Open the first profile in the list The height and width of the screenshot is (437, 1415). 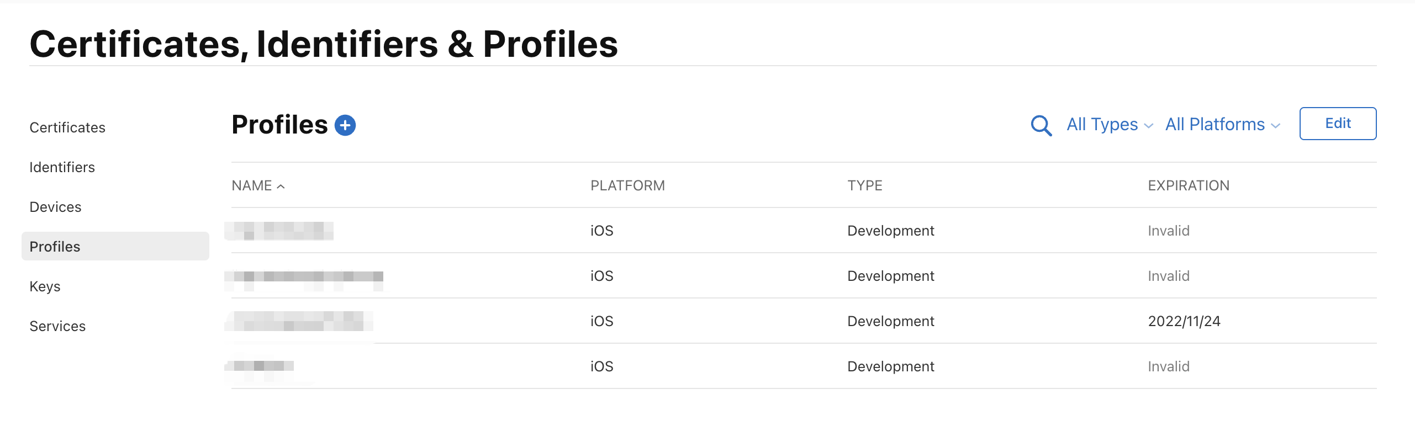click(279, 231)
